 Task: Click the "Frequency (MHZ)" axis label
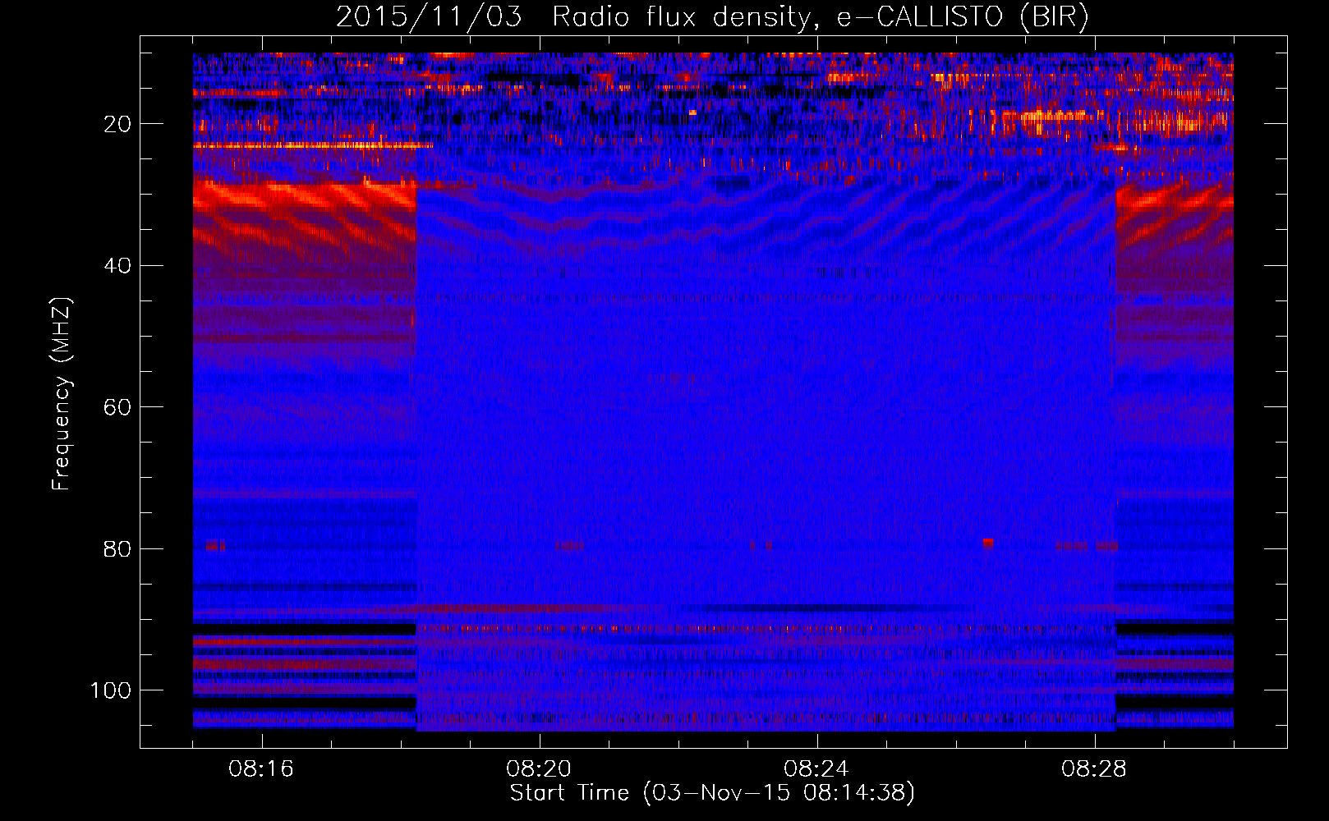[x=62, y=394]
